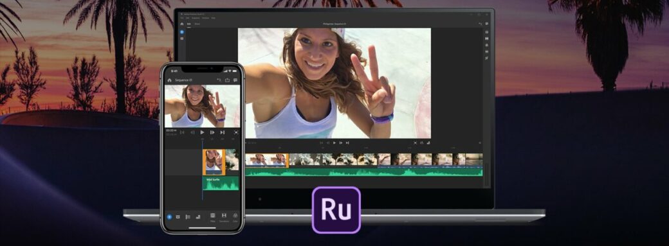Tap the share export icon on the phone
The height and width of the screenshot is (246, 669).
click(x=227, y=80)
